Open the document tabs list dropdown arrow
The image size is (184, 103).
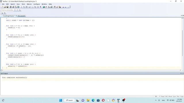point(181,15)
